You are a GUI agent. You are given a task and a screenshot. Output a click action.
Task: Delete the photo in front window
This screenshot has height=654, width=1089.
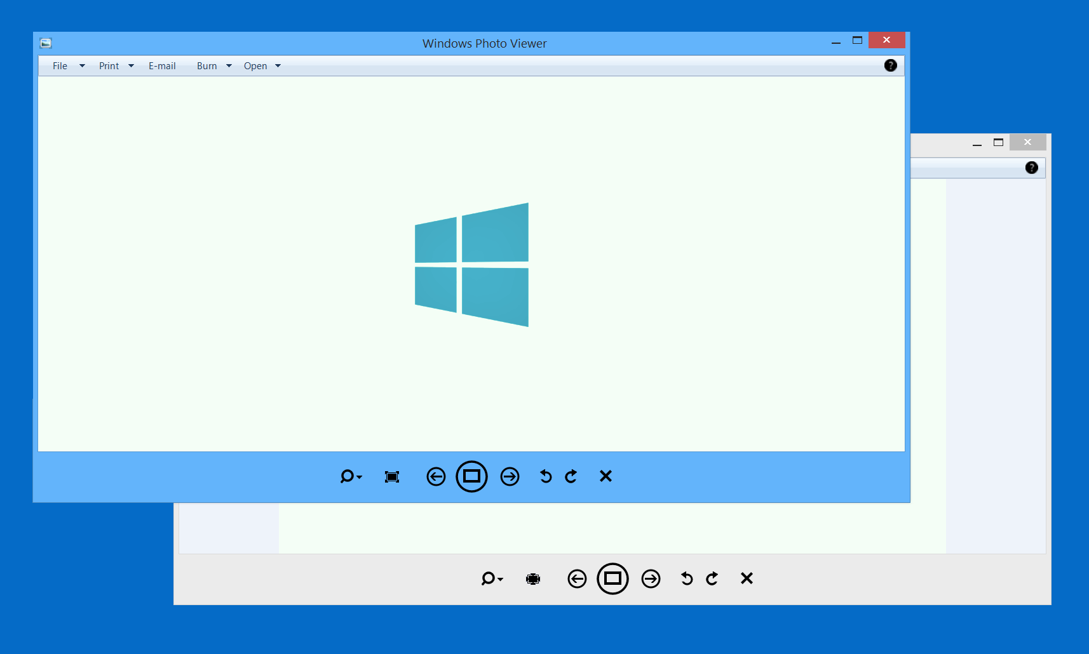(605, 476)
